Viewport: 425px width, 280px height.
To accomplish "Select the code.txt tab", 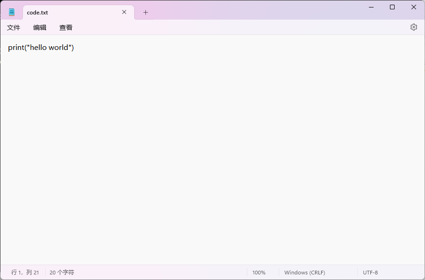I will [x=70, y=13].
